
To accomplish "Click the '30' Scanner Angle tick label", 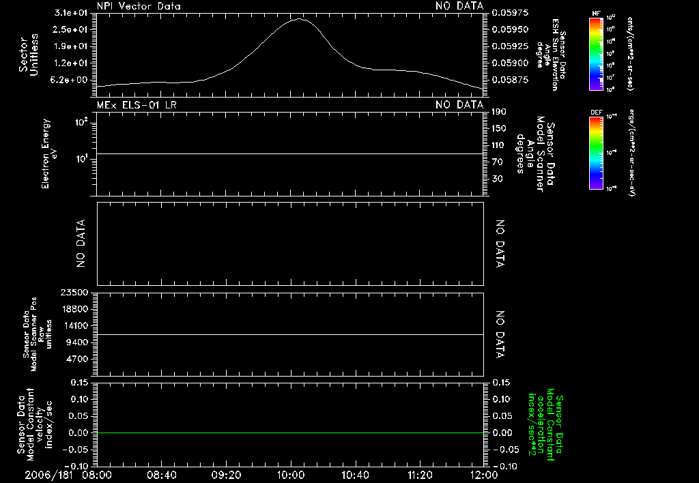I will 497,179.
